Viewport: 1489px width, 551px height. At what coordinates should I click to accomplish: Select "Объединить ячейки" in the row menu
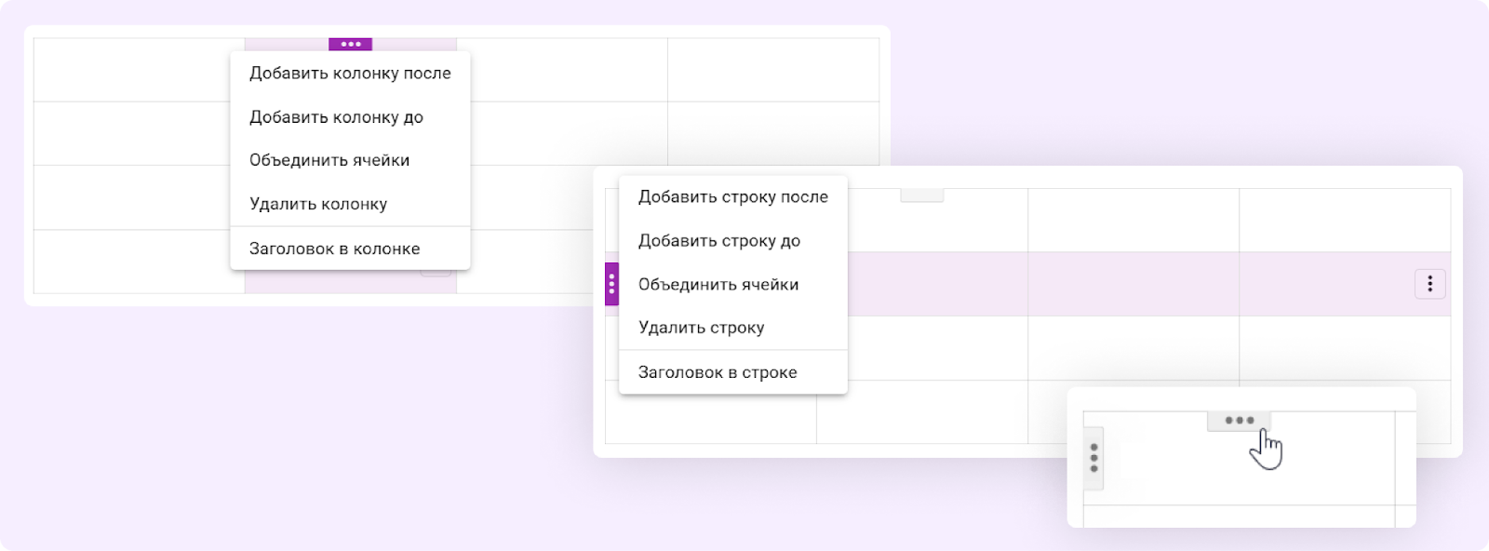click(x=718, y=285)
